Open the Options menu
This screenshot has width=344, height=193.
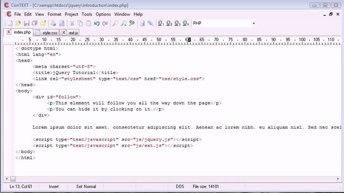pyautogui.click(x=103, y=14)
